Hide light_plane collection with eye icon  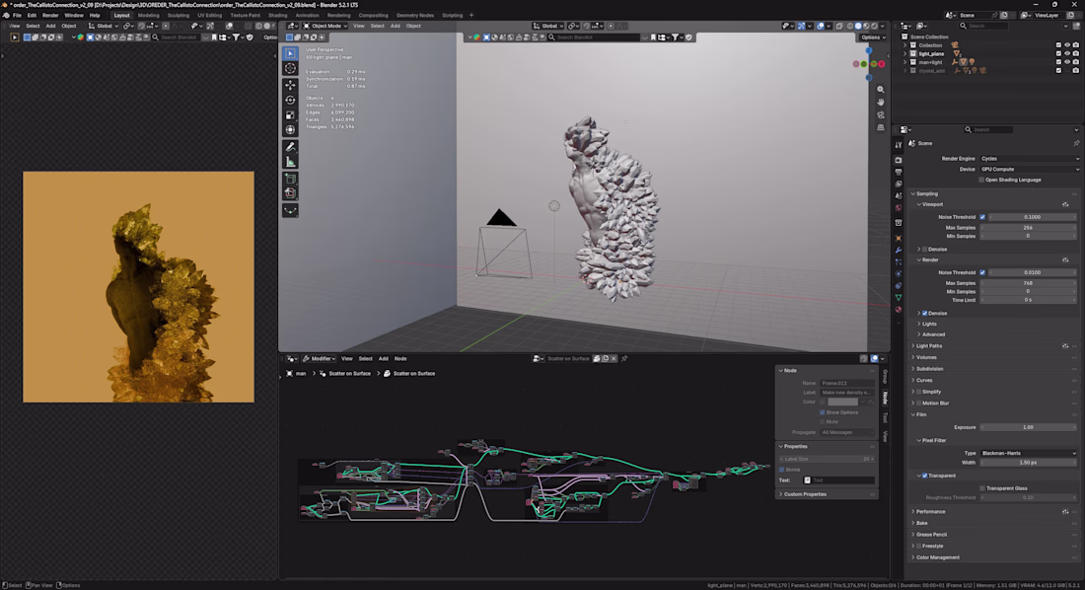coord(1067,53)
